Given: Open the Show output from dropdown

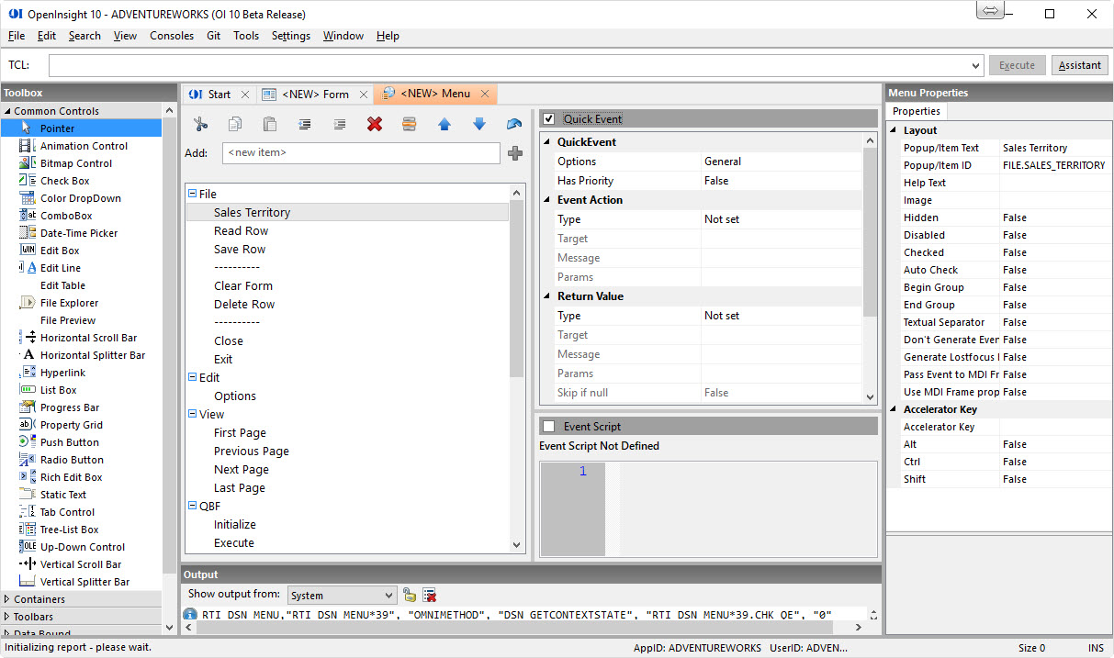Looking at the screenshot, I should [342, 596].
